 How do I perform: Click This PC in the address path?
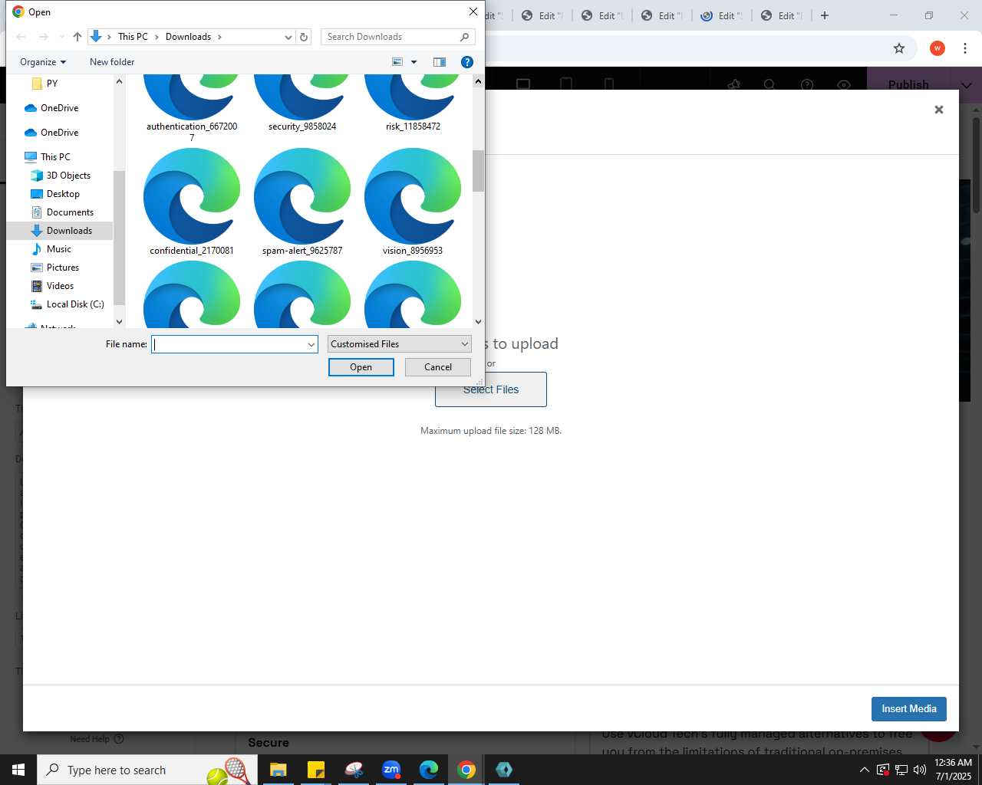pyautogui.click(x=133, y=37)
